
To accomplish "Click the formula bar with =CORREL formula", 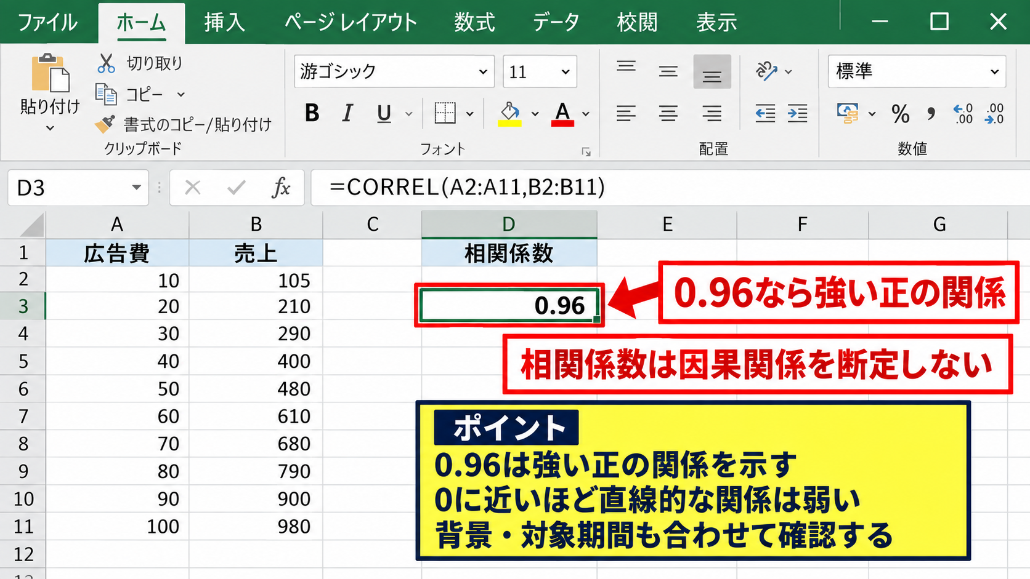I will point(670,187).
